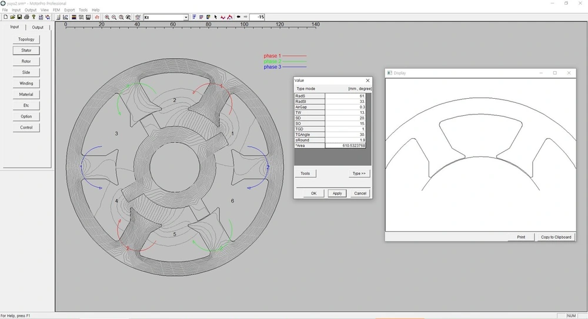The width and height of the screenshot is (588, 319).
Task: Click the rotor angle field showing -15
Action: coord(257,17)
